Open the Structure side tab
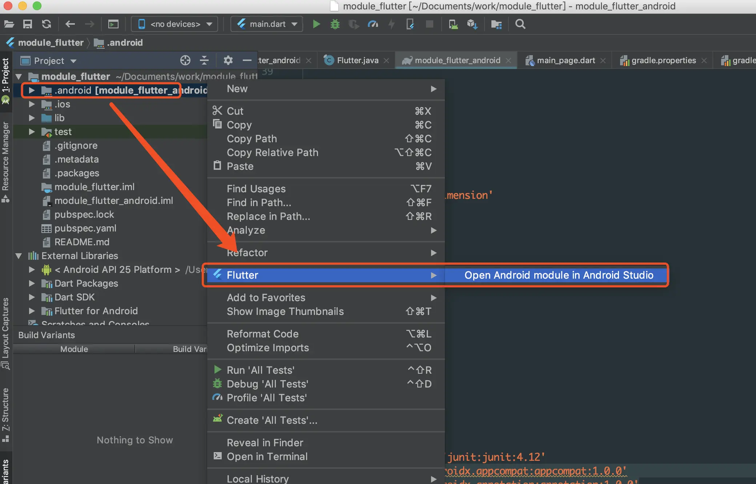The image size is (756, 484). 5,415
